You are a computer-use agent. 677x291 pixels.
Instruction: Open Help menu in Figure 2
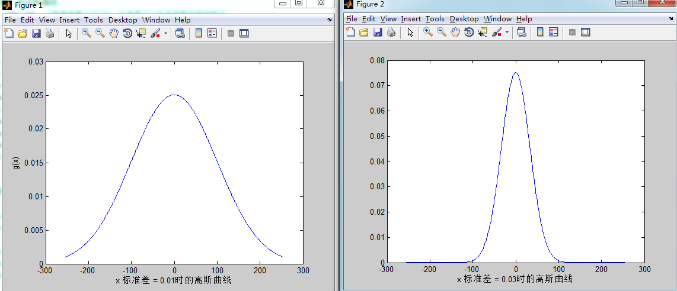point(524,19)
